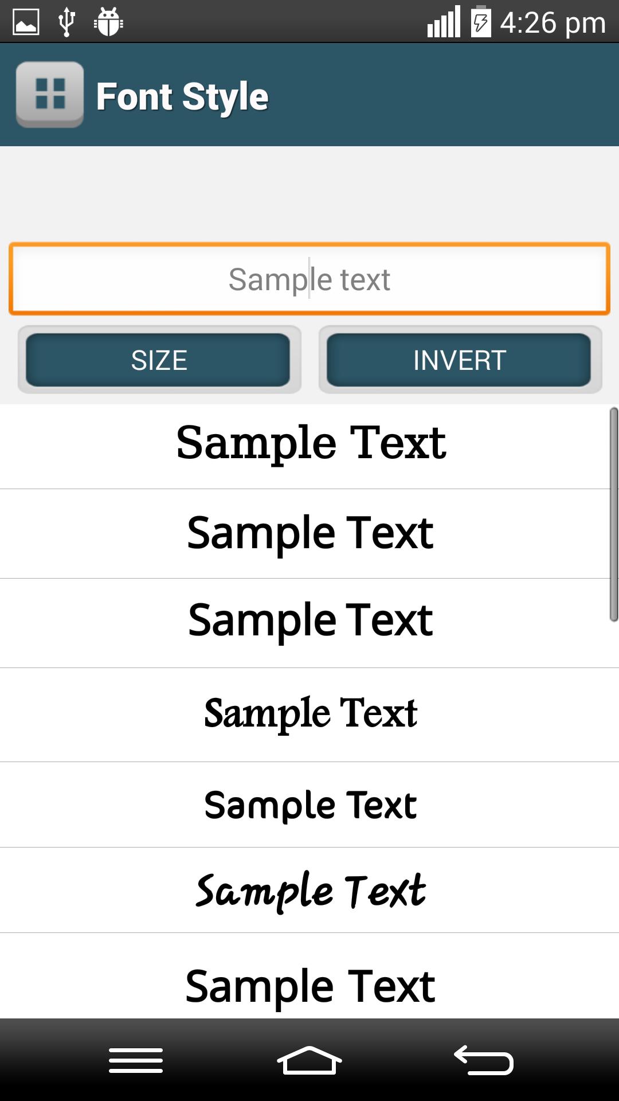Image resolution: width=619 pixels, height=1101 pixels.
Task: Open the picture notification icon
Action: pyautogui.click(x=26, y=22)
